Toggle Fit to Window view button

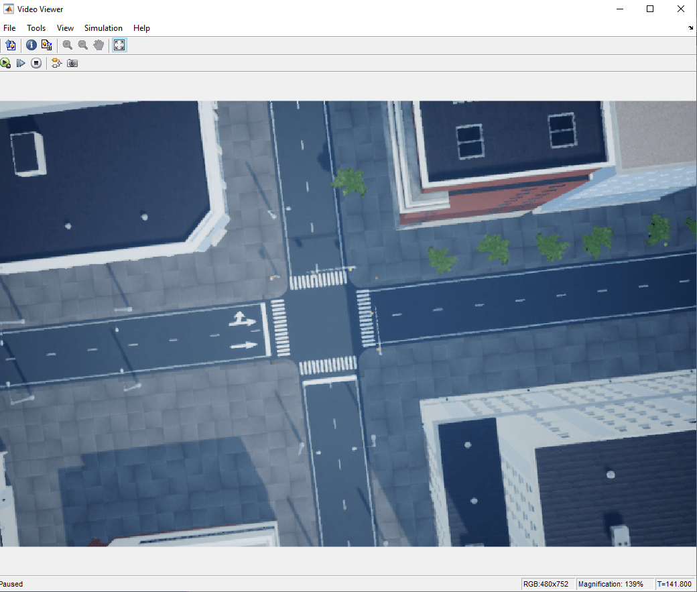(119, 45)
